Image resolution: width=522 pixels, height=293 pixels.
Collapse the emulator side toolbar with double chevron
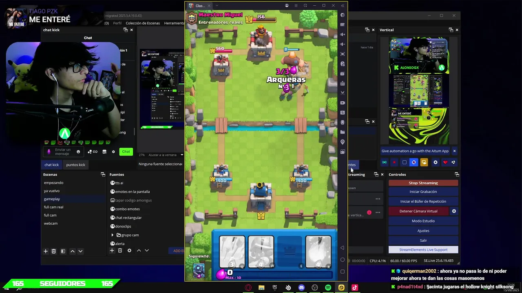[x=343, y=6]
